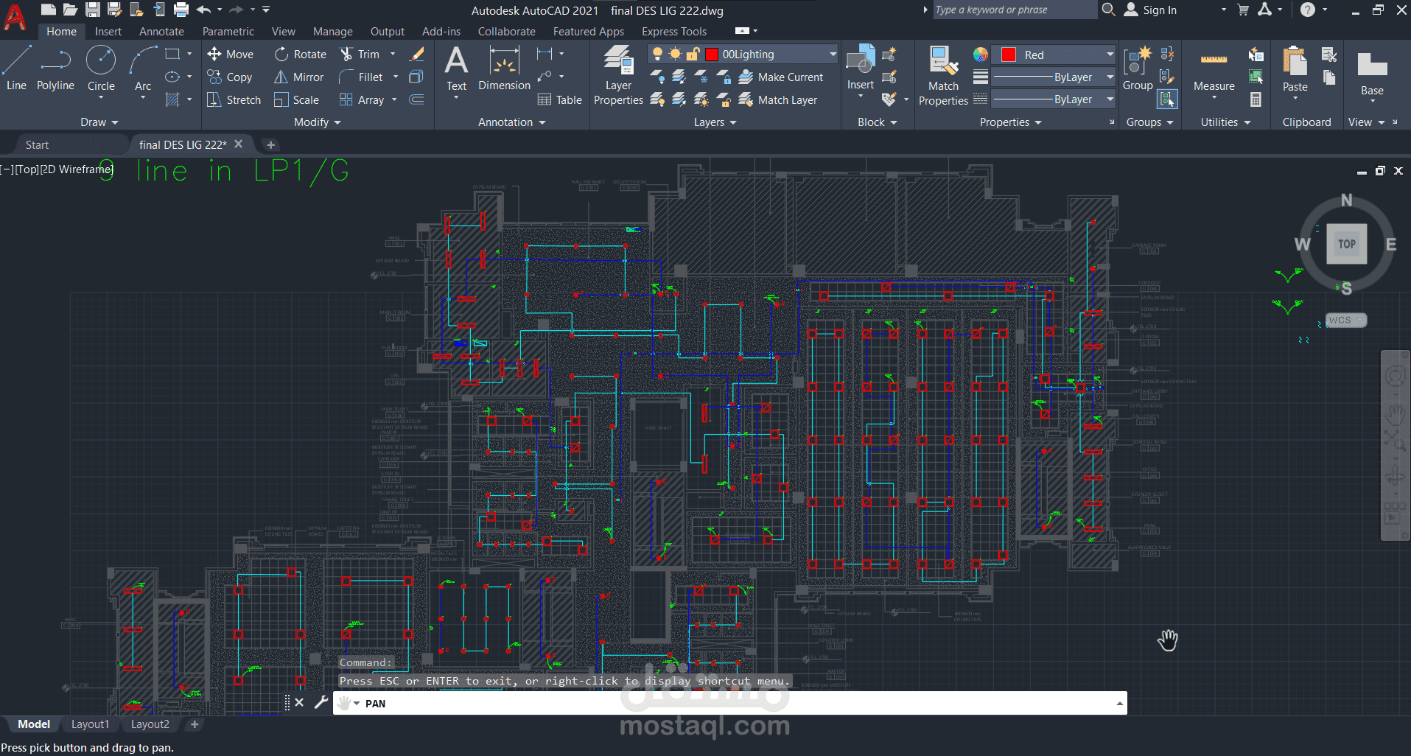Click the Mirror tool
This screenshot has width=1411, height=756.
click(298, 77)
